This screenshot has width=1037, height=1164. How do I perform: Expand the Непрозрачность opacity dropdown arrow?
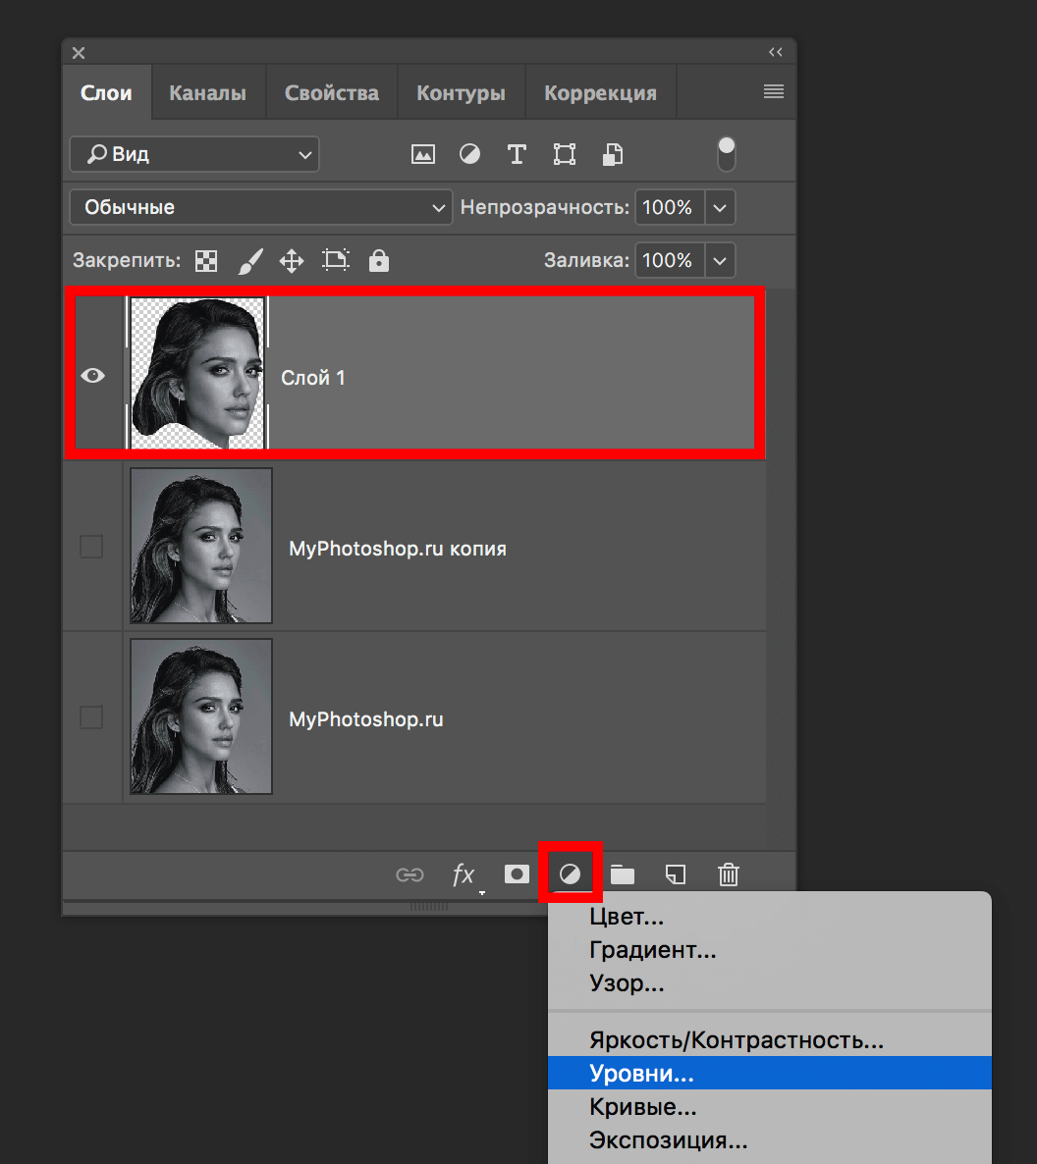[721, 207]
